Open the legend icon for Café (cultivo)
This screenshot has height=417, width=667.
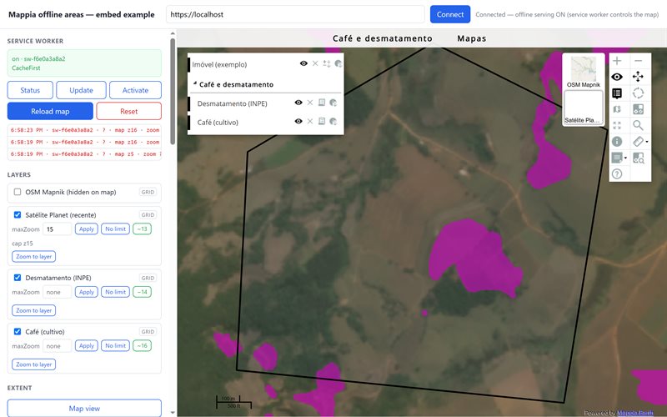[x=322, y=121]
